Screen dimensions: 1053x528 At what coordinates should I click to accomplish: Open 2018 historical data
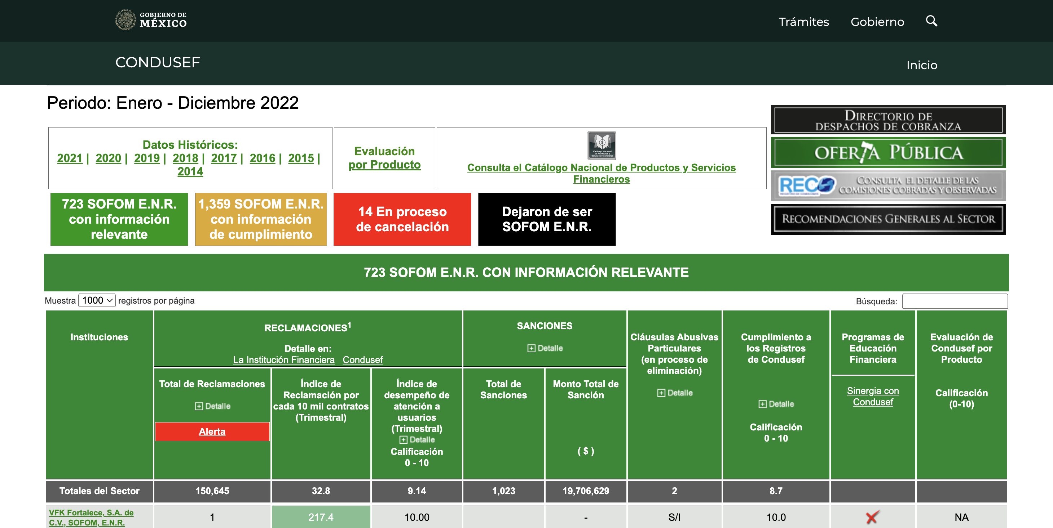coord(185,158)
